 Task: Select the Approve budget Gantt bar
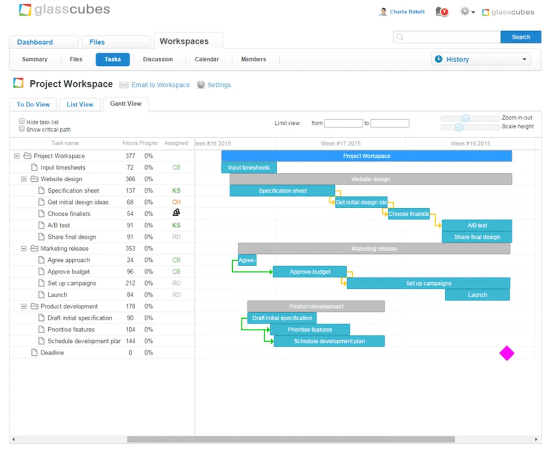click(x=310, y=272)
